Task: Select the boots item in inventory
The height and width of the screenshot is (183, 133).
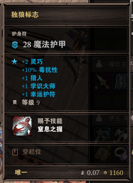Action: click(103, 153)
